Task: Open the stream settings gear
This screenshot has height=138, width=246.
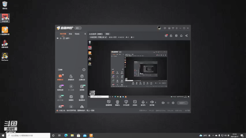Action: [x=173, y=103]
